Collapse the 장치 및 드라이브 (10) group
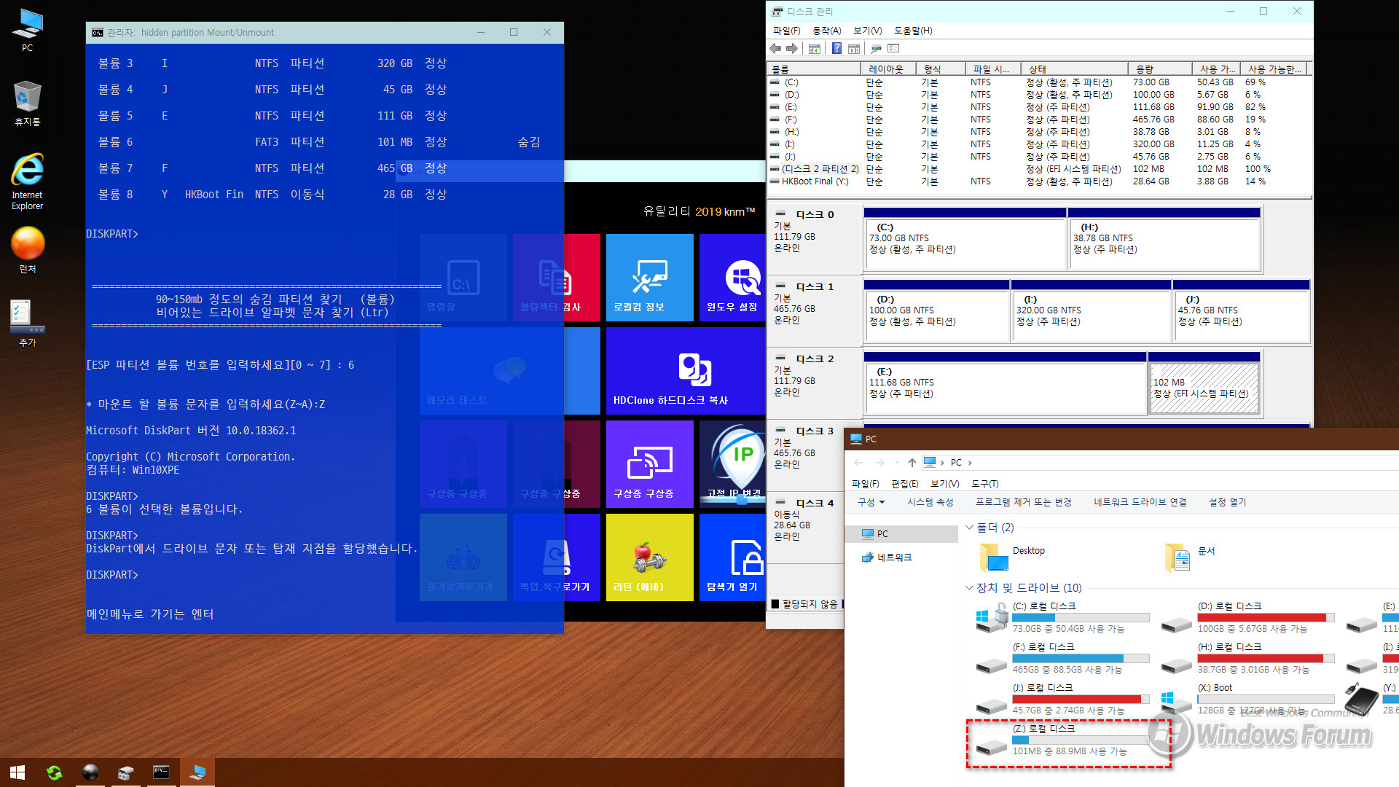This screenshot has height=787, width=1399. (969, 588)
